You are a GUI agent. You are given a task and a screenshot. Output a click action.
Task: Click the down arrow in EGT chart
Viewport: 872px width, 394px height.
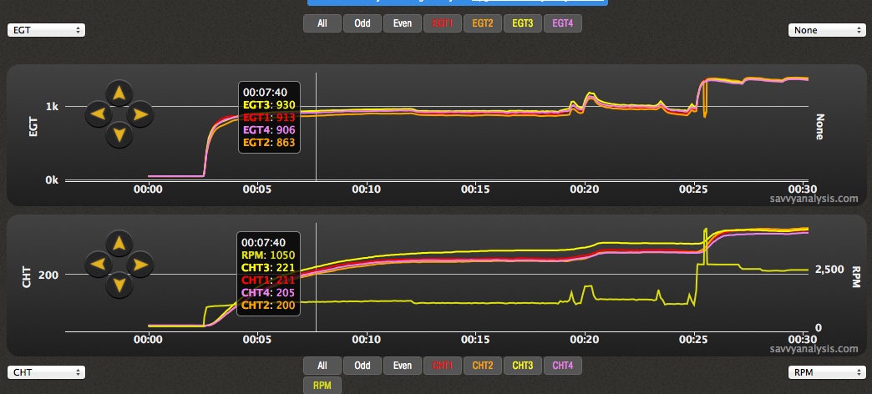(x=119, y=133)
